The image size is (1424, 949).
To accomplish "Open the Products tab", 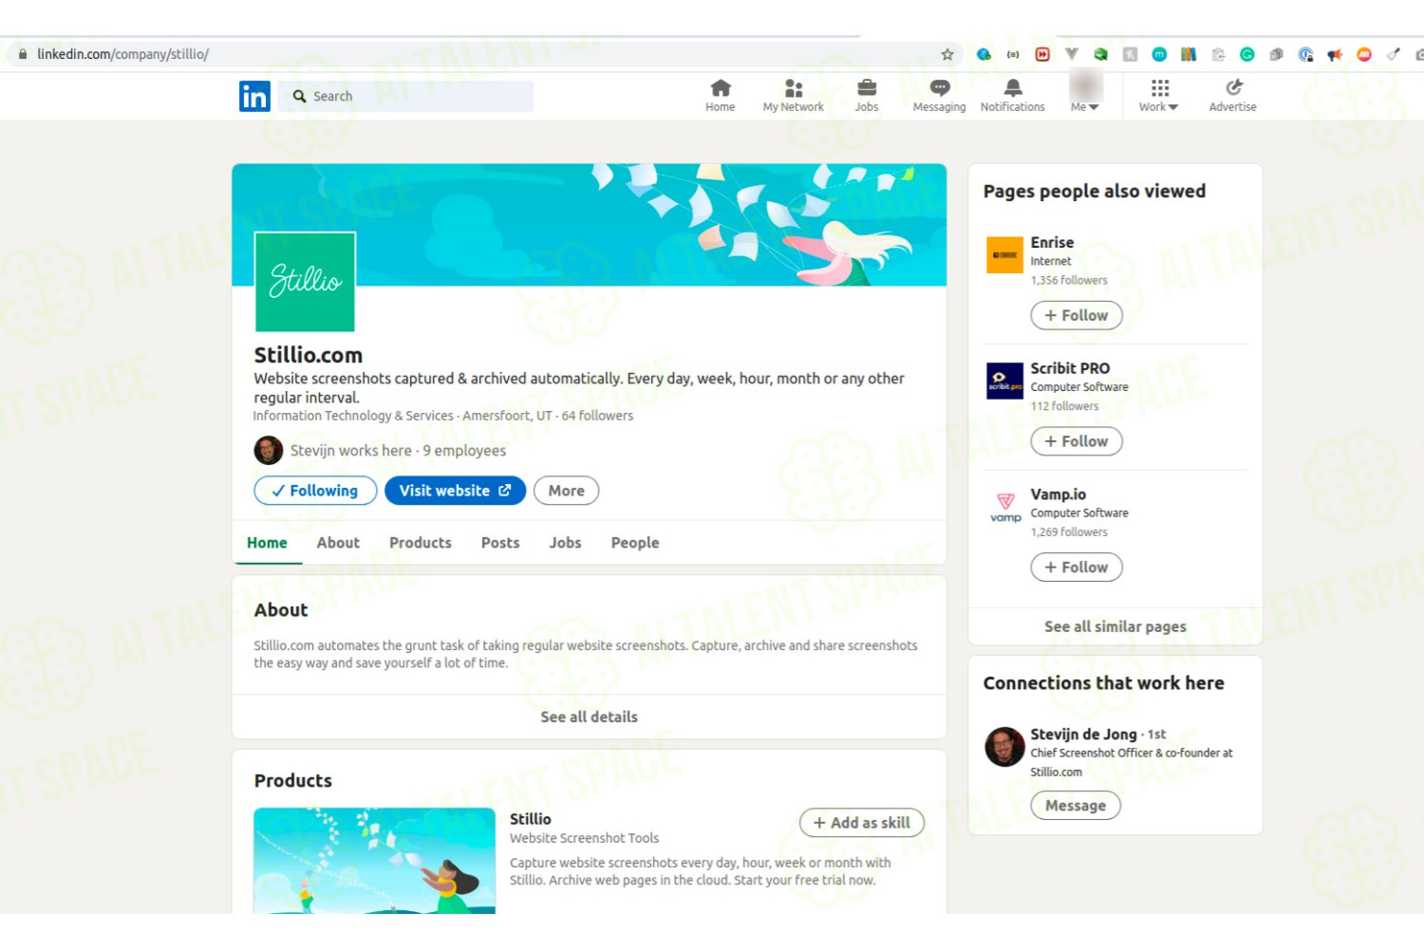I will [x=421, y=543].
